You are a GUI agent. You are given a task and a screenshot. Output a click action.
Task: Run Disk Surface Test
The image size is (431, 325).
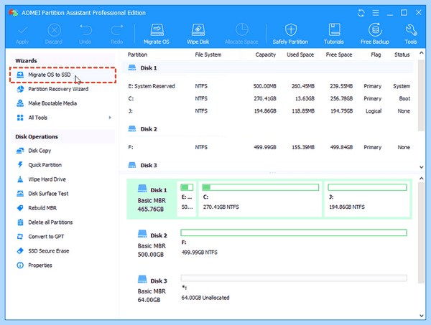(x=48, y=194)
